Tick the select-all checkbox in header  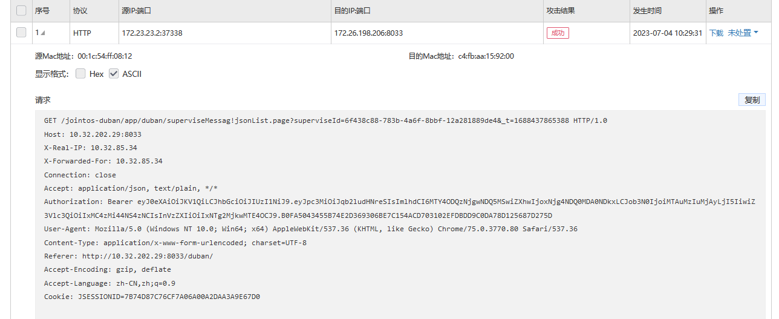(x=21, y=10)
